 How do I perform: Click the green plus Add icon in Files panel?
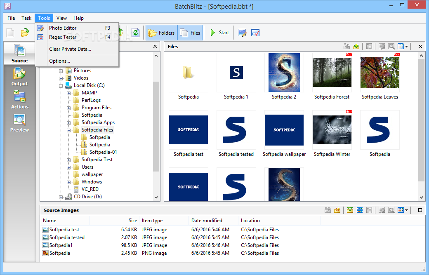pos(356,47)
